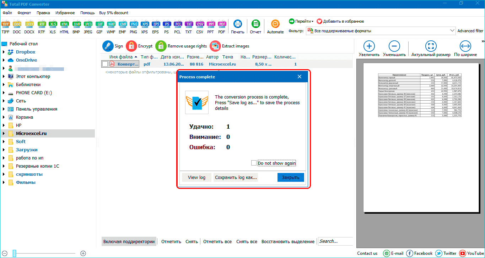Click the thumbnail size slider handle
485x258 pixels.
coord(15,253)
